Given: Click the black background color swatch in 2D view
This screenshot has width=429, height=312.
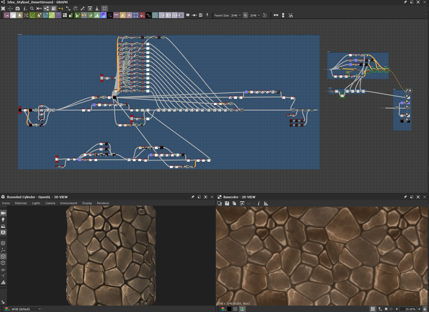Looking at the screenshot, I should pos(229,309).
